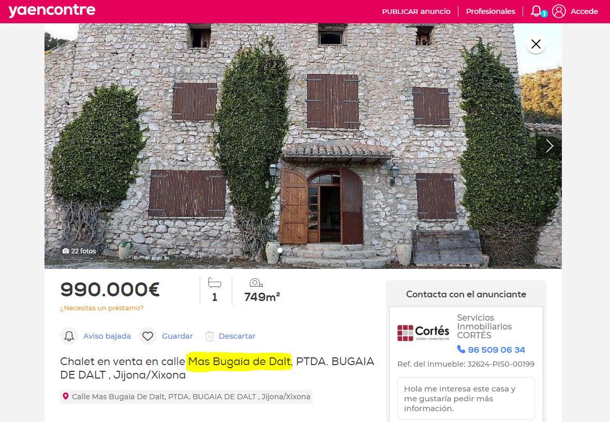610x422 pixels.
Task: Click the Aviso bajada bell icon
Action: coord(69,336)
